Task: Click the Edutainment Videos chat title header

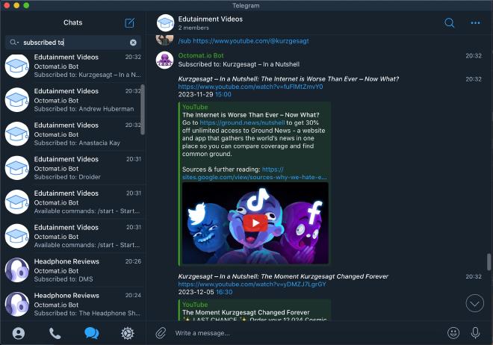Action: 211,19
